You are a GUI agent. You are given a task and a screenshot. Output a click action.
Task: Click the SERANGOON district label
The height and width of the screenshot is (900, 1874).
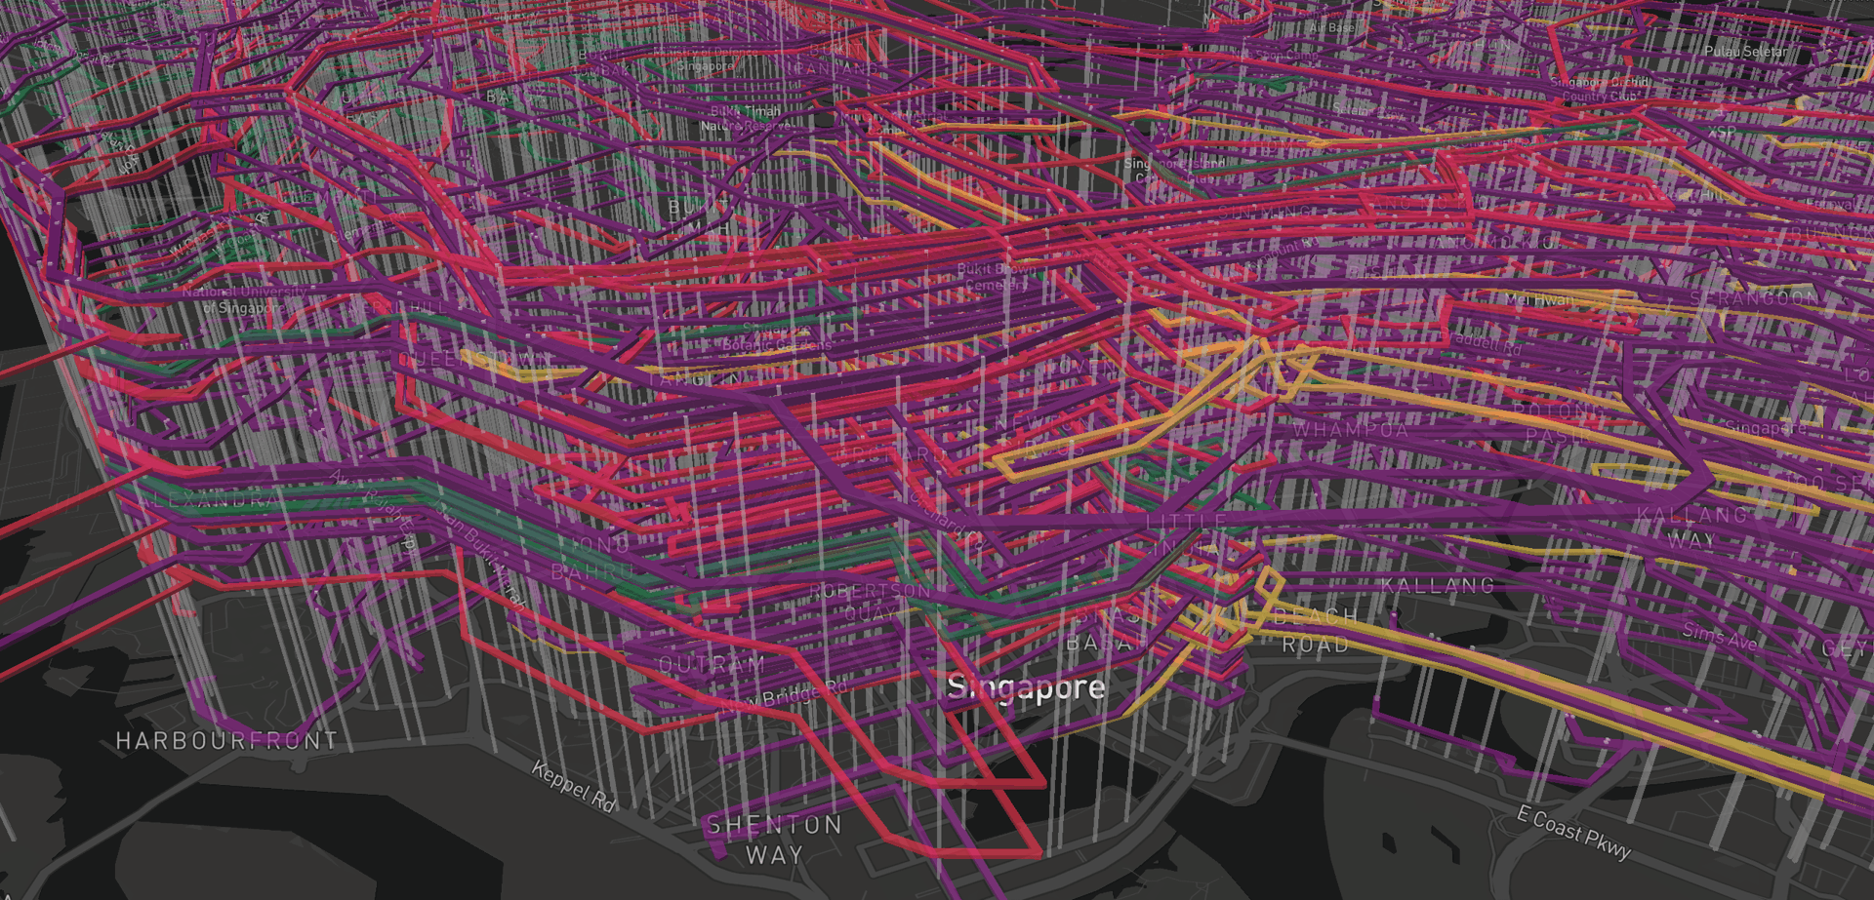[x=1754, y=298]
